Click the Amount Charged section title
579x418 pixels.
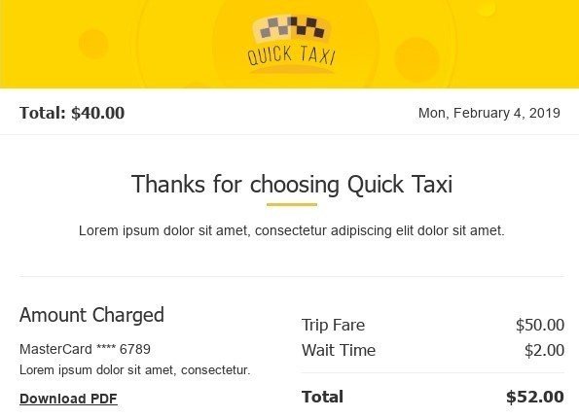(91, 315)
